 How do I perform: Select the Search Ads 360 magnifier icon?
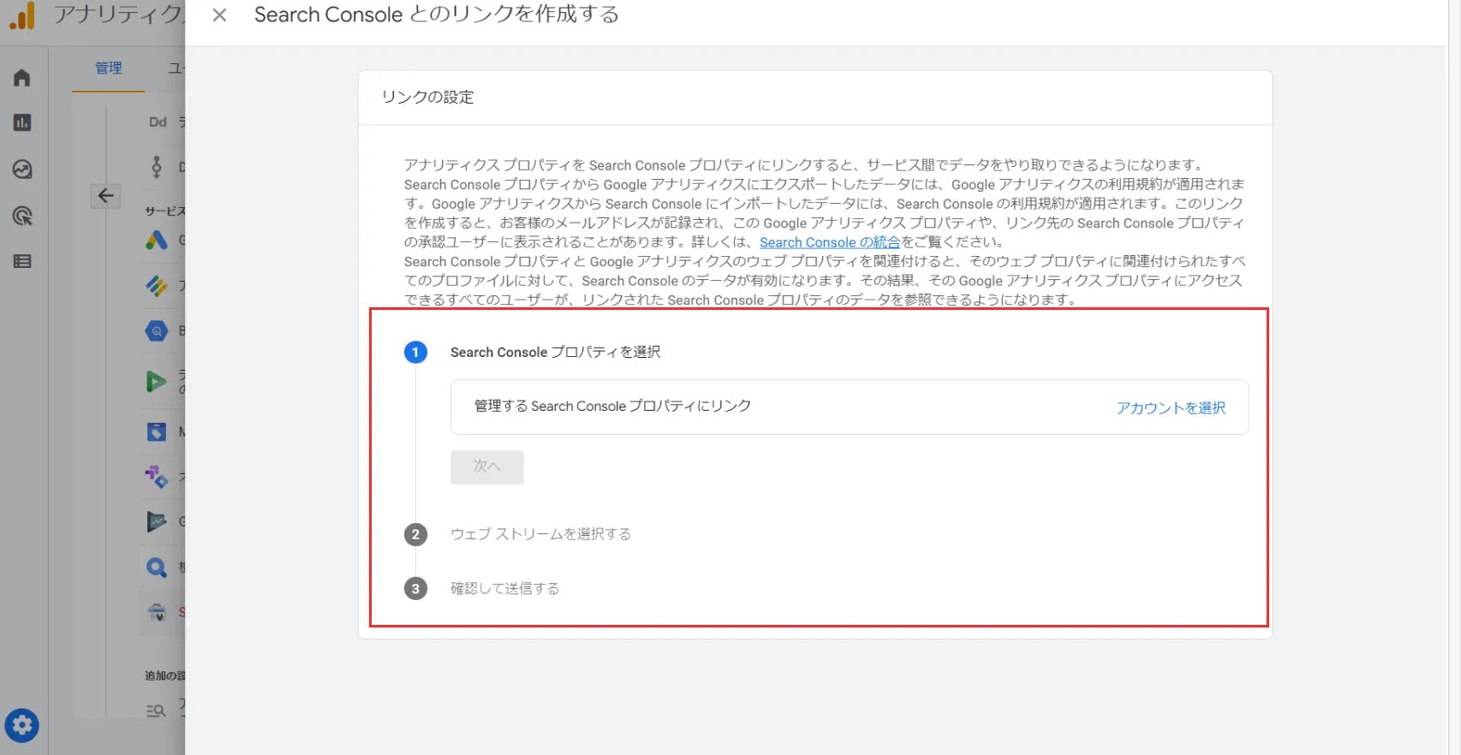point(156,567)
